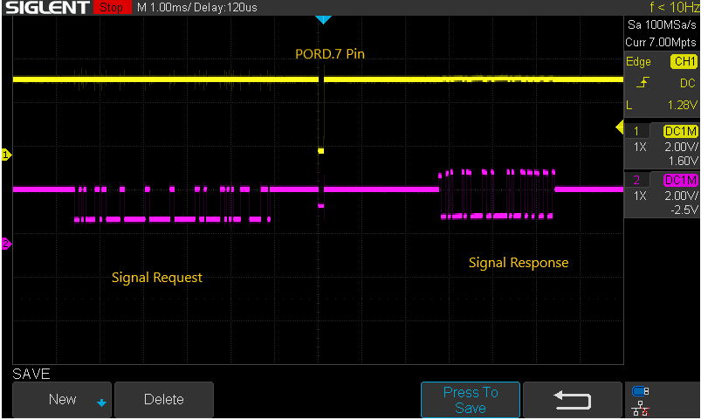Screen dimensions: 701x420
Task: Click the return back arrow button
Action: click(573, 399)
